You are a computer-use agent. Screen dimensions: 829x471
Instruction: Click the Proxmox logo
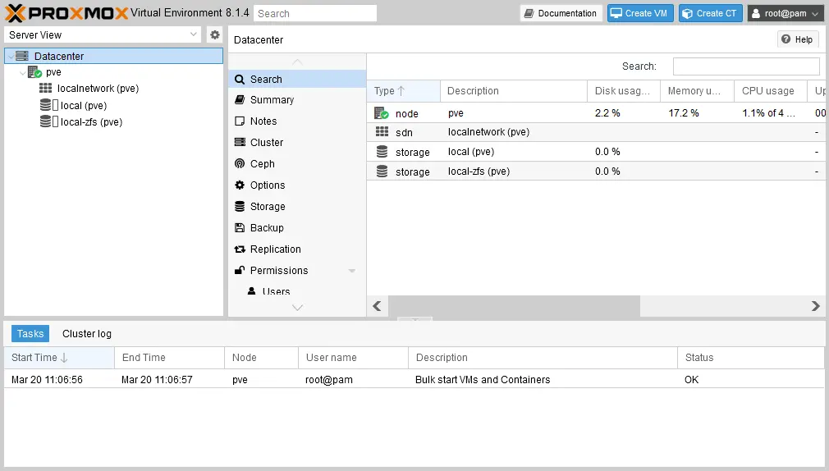(66, 12)
